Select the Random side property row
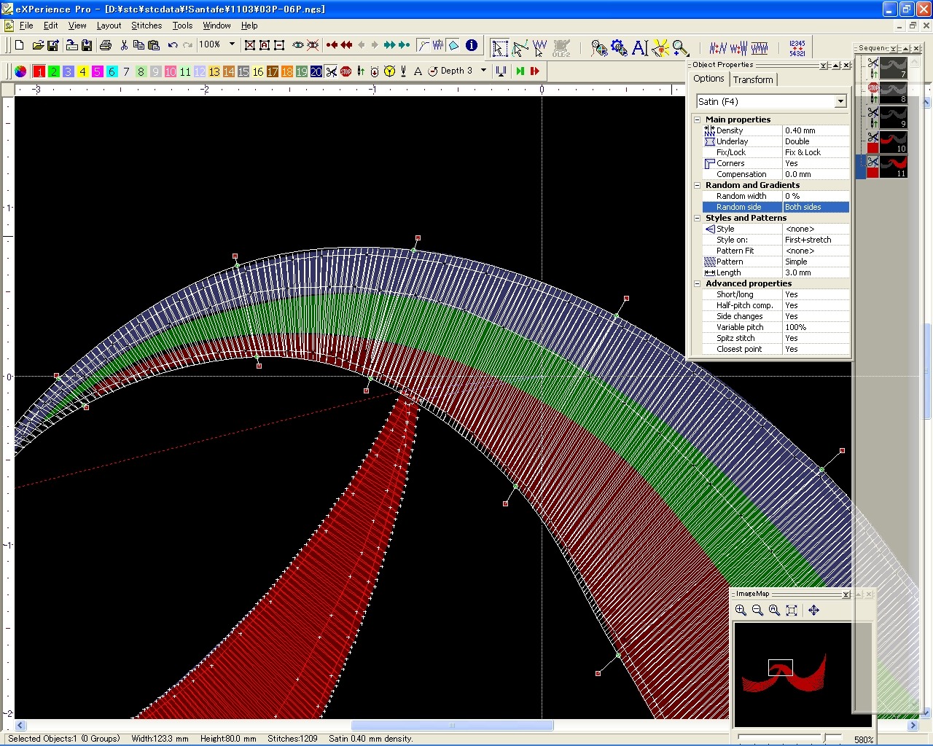The image size is (933, 746). point(776,207)
